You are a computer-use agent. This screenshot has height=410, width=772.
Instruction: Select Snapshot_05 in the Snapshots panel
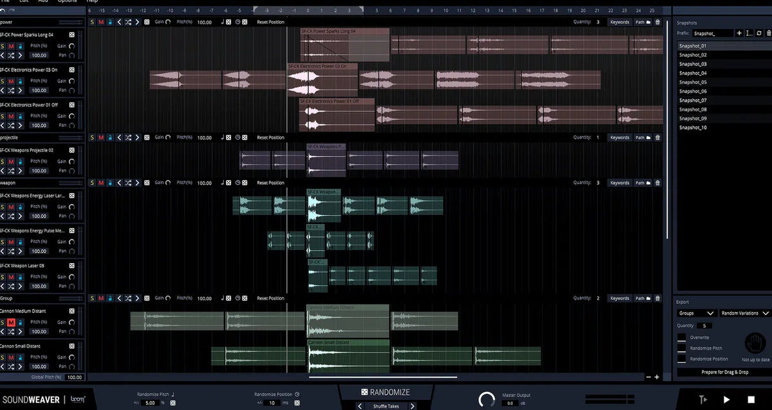pos(693,82)
